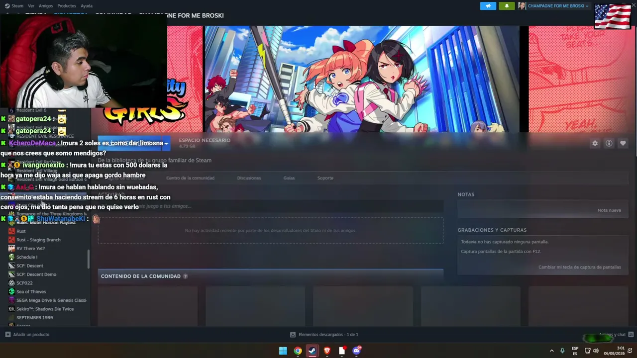Open Brave browser from the taskbar
Screen dimensions: 637x358
[327, 351]
